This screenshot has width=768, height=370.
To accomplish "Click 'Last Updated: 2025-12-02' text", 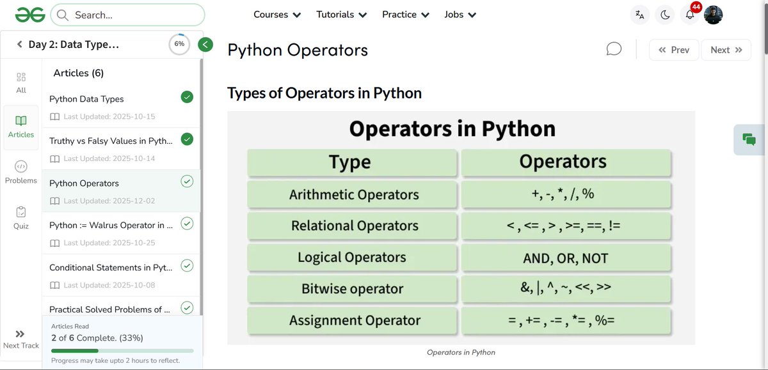I will 109,201.
